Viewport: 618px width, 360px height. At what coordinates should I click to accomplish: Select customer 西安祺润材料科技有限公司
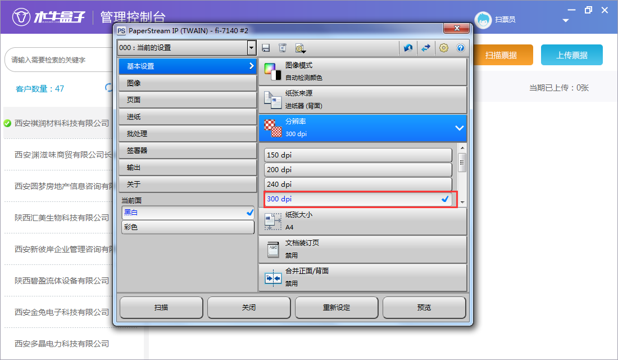click(62, 124)
